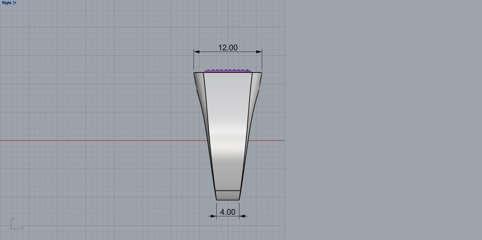Select the purple gems row on top
Viewport: 482px width, 240px height.
[x=228, y=71]
